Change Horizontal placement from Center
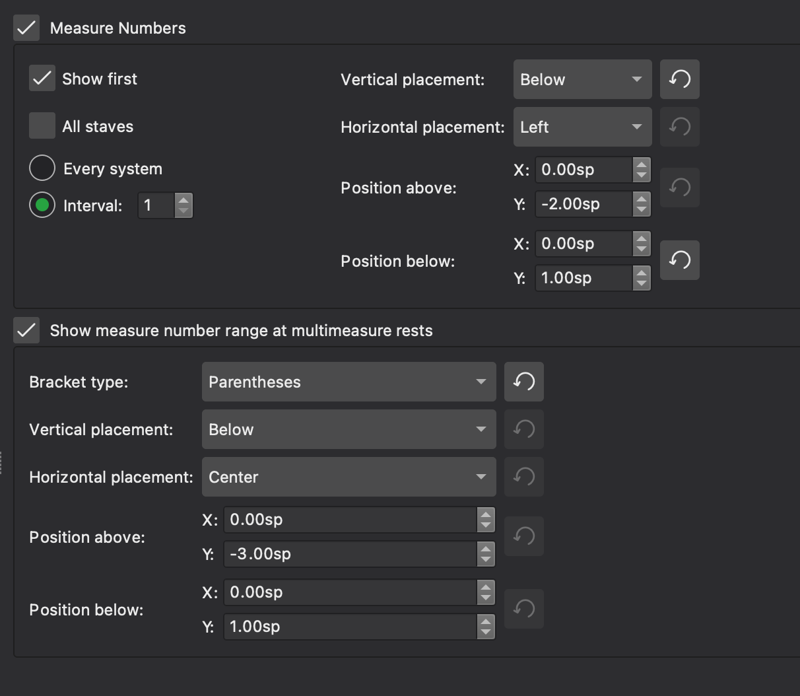This screenshot has width=800, height=696. coord(349,477)
